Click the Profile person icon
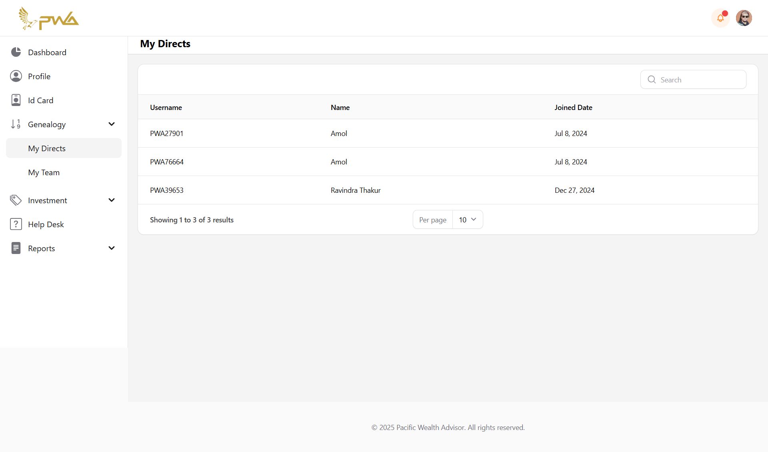This screenshot has height=452, width=768. coord(16,76)
